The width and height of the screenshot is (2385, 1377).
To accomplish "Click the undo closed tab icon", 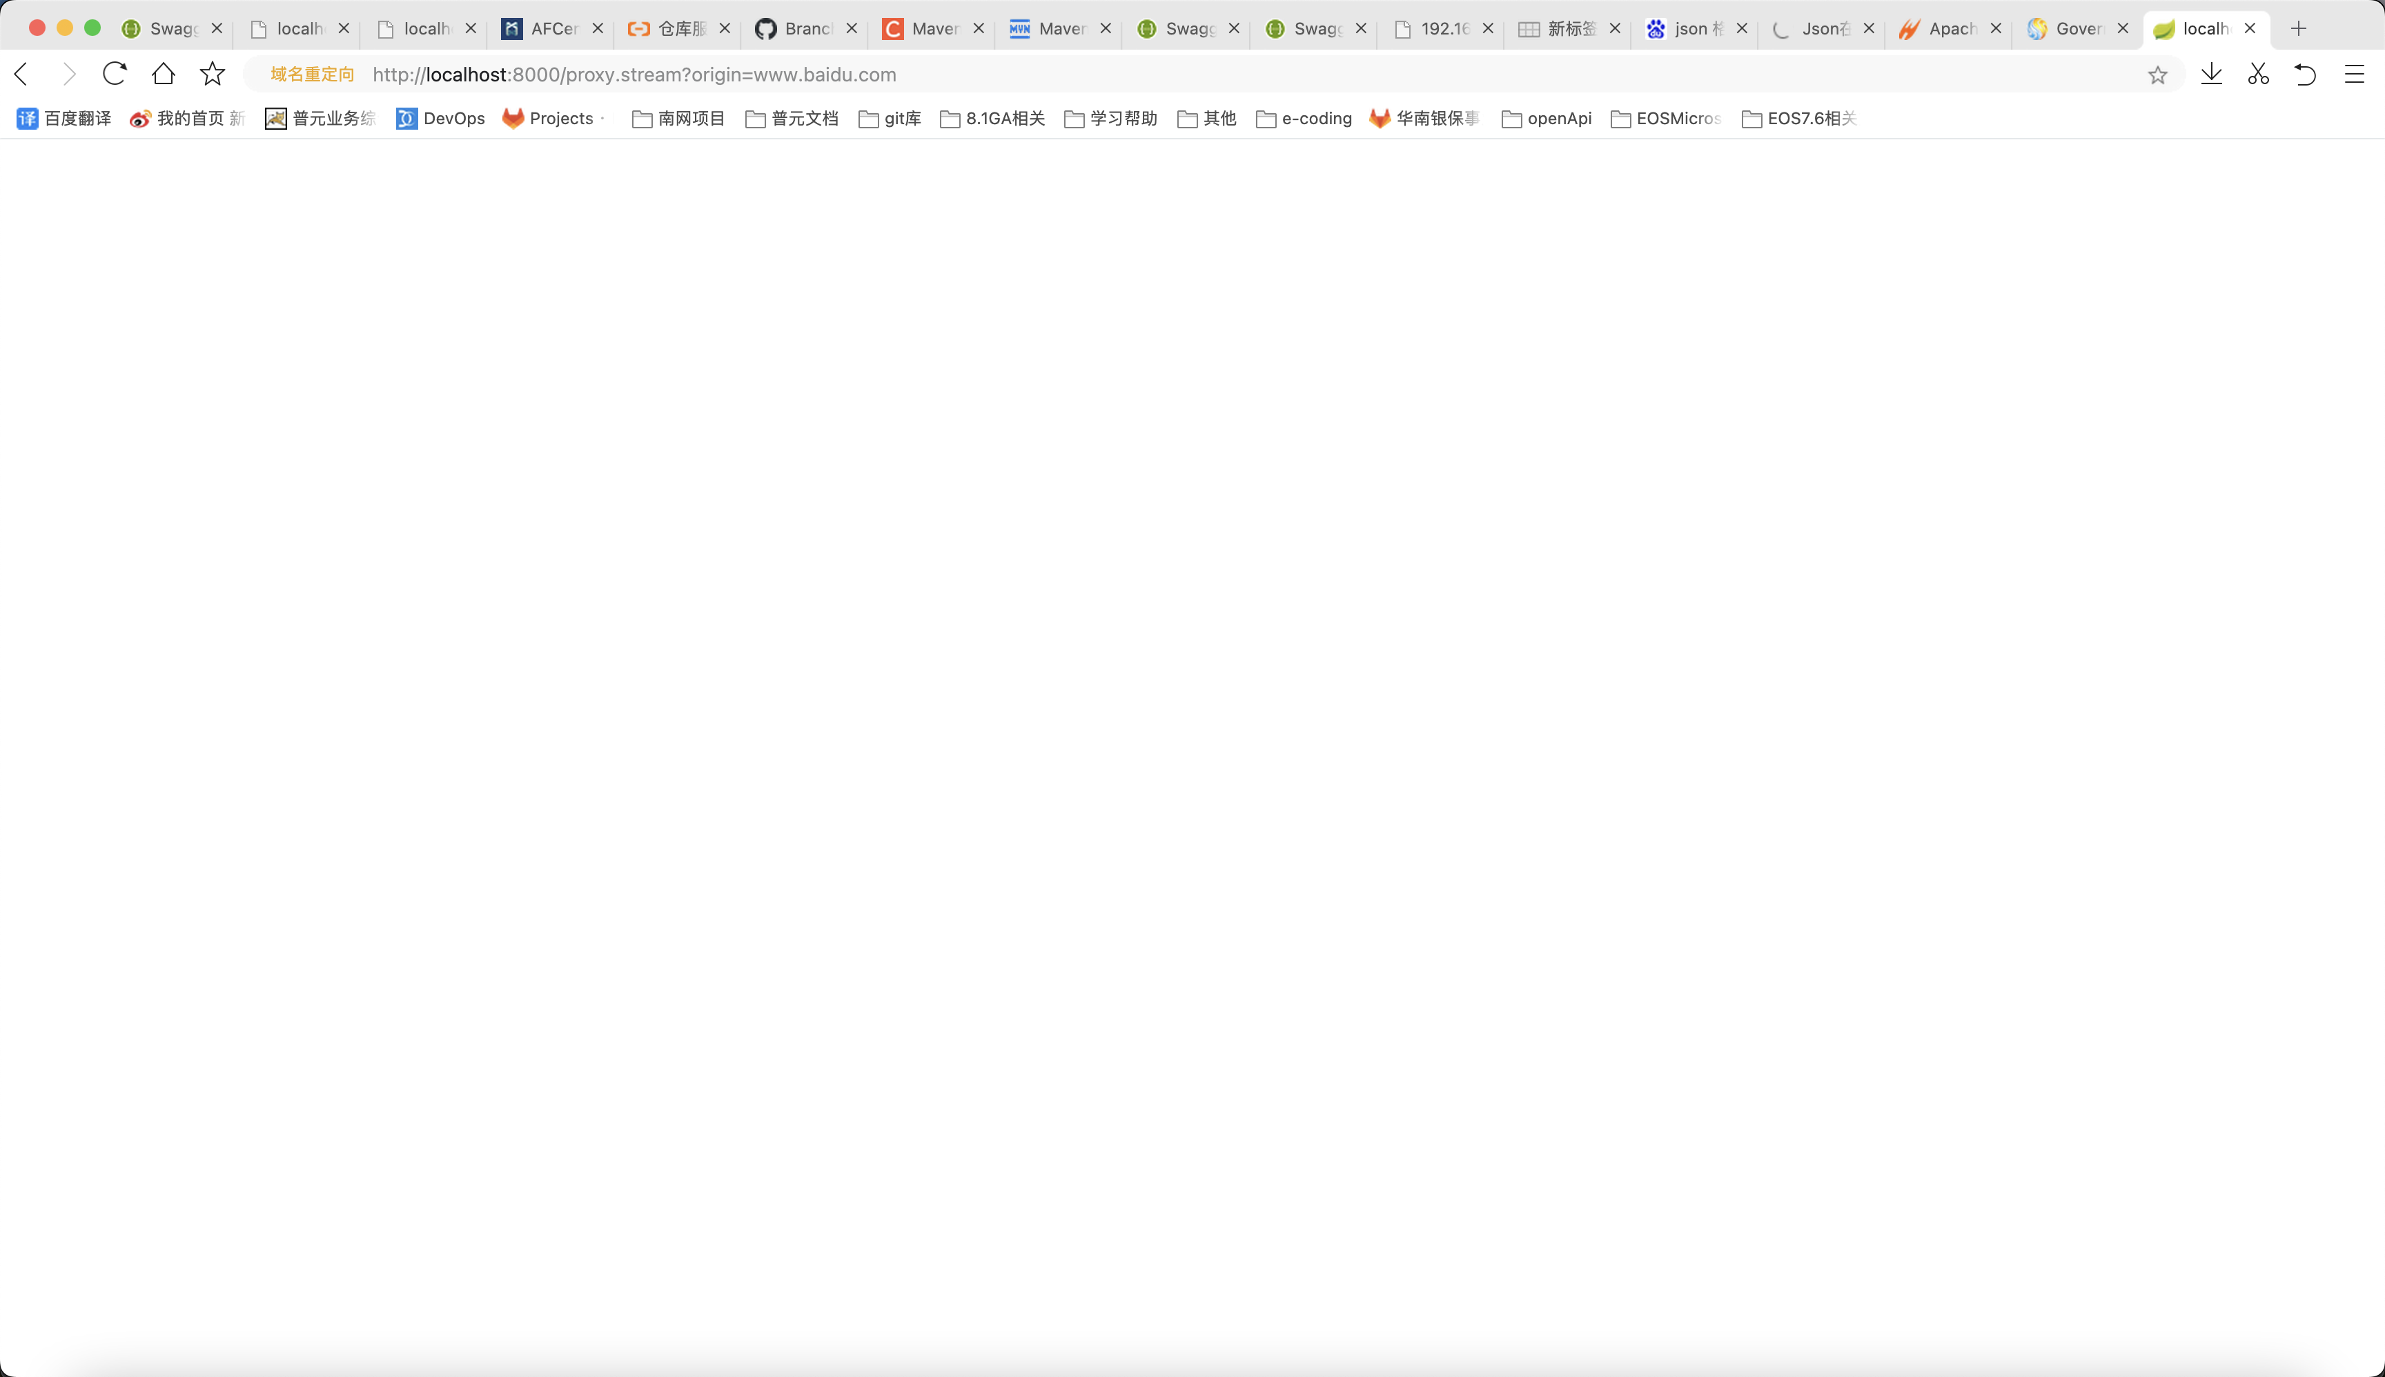I will point(2306,74).
